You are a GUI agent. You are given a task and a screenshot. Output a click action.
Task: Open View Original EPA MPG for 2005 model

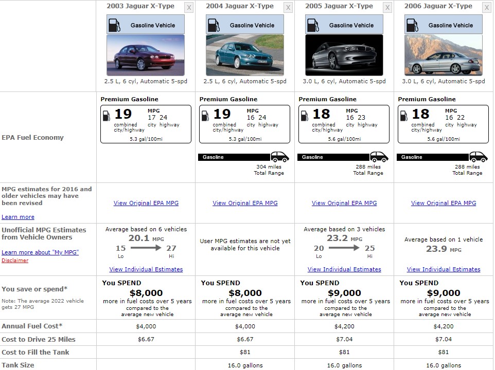(x=344, y=203)
